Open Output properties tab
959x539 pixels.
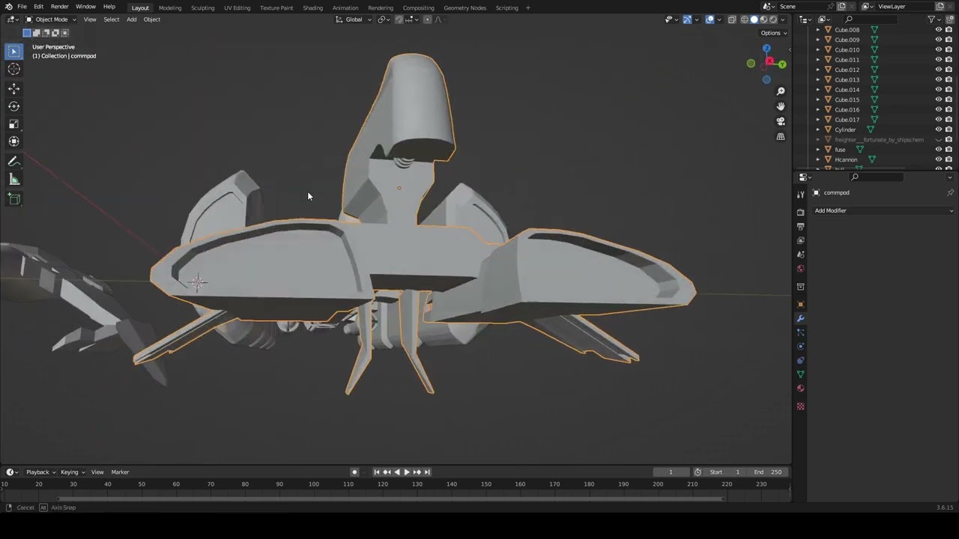(800, 226)
